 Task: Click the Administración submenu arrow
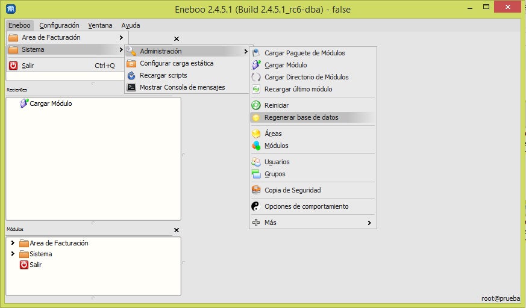246,51
